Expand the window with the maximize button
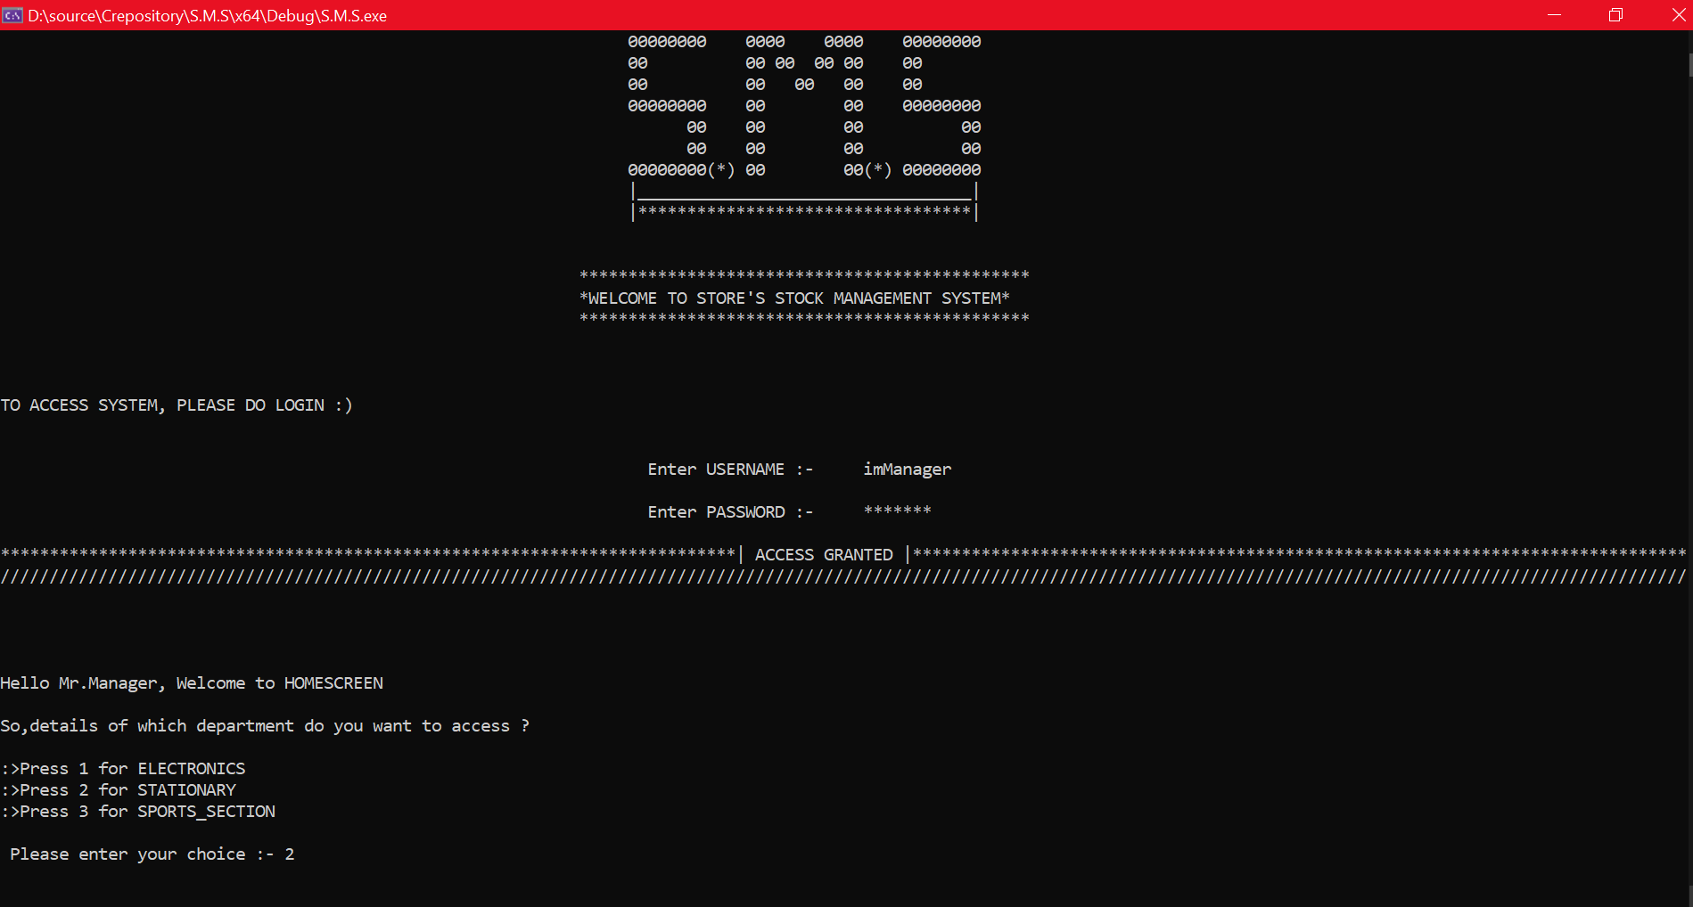This screenshot has height=907, width=1693. 1615,15
